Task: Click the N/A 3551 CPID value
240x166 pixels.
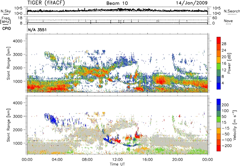Action: pyautogui.click(x=37, y=30)
